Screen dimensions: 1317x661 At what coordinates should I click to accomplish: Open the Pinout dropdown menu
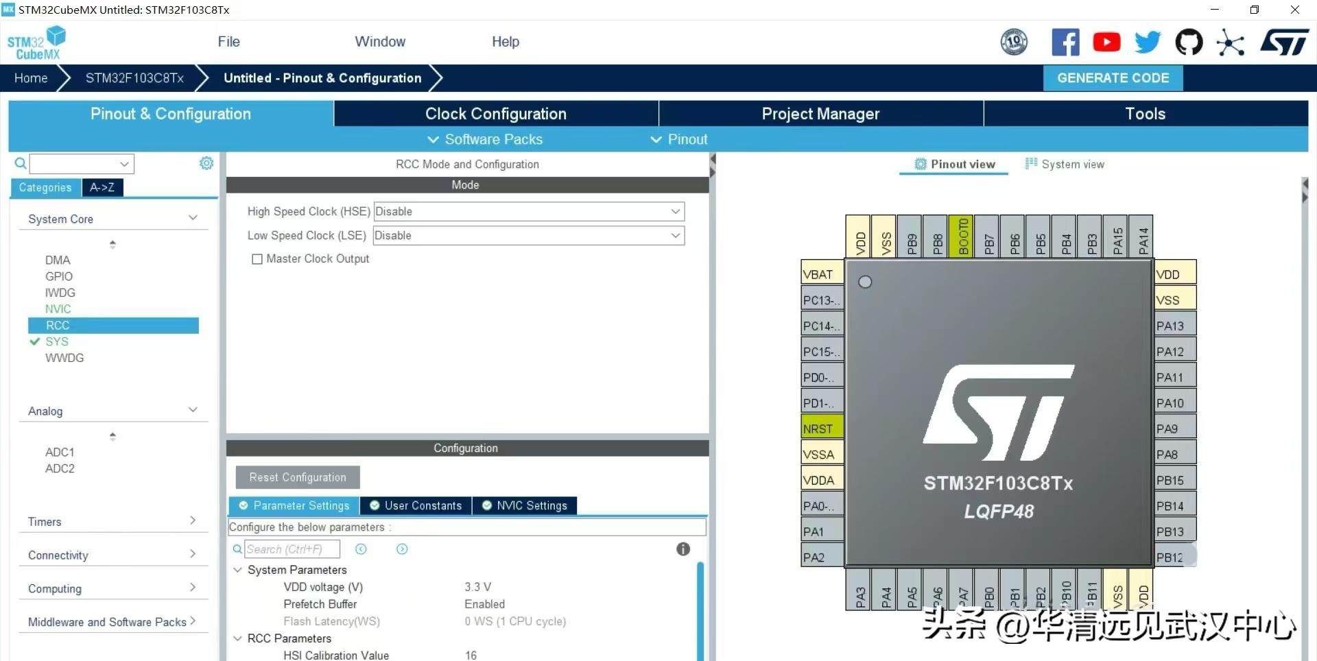(679, 139)
